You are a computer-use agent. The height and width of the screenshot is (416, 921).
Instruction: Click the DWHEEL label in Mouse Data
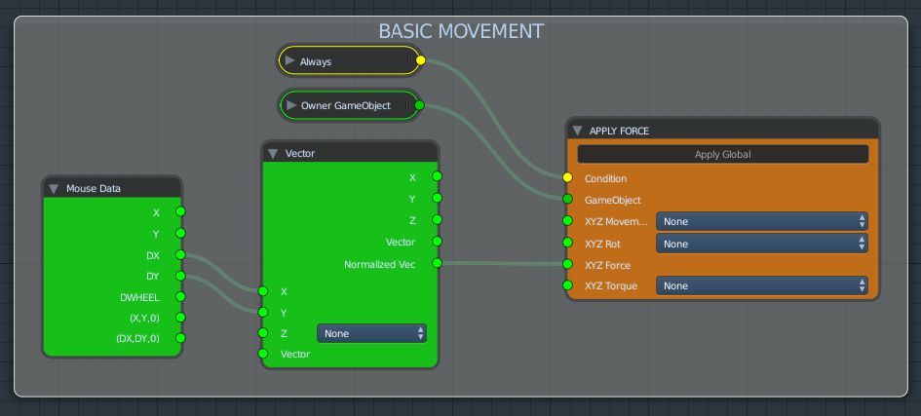click(x=139, y=297)
